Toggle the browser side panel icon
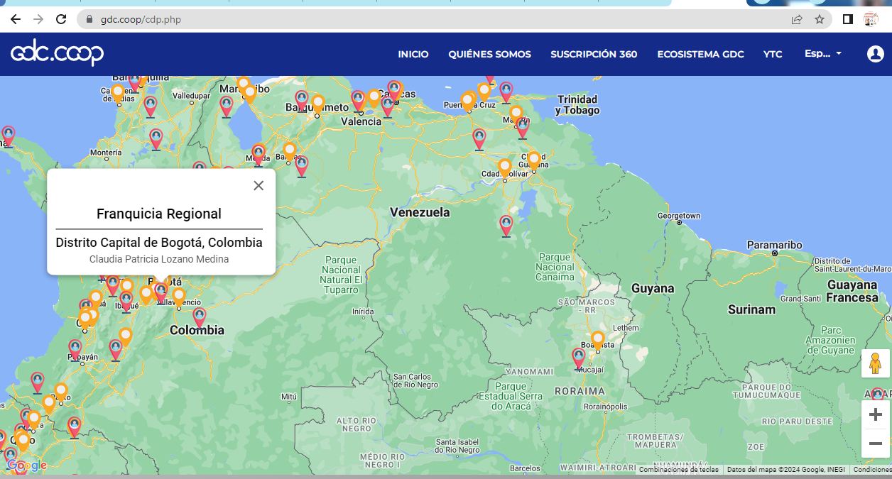Screen dimensions: 892x479 847,19
